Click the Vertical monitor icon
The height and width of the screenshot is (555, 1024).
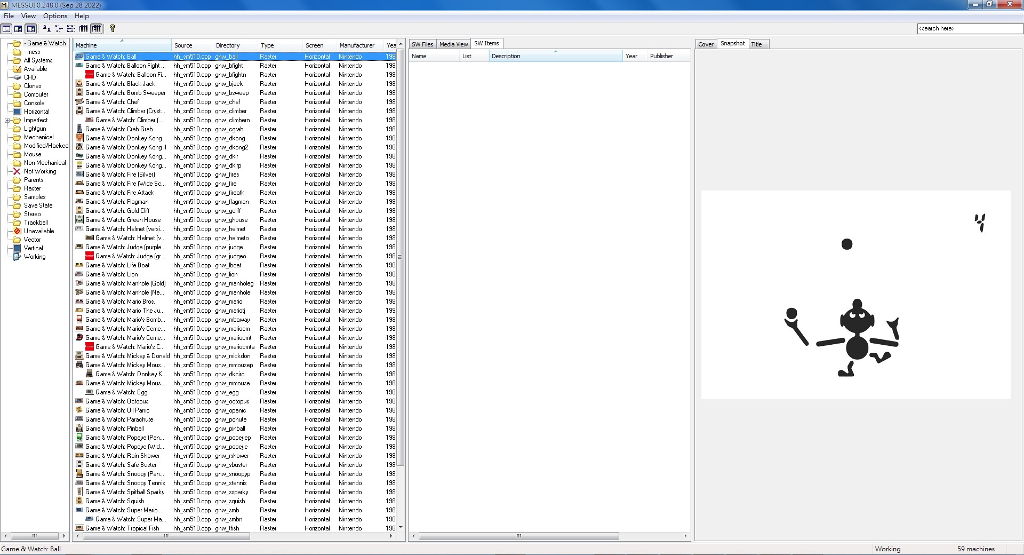pyautogui.click(x=17, y=248)
